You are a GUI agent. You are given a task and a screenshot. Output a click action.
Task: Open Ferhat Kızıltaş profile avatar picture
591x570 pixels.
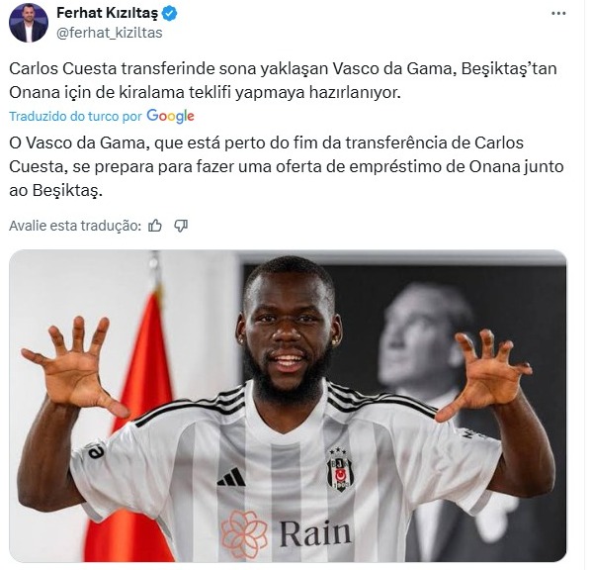[x=29, y=23]
